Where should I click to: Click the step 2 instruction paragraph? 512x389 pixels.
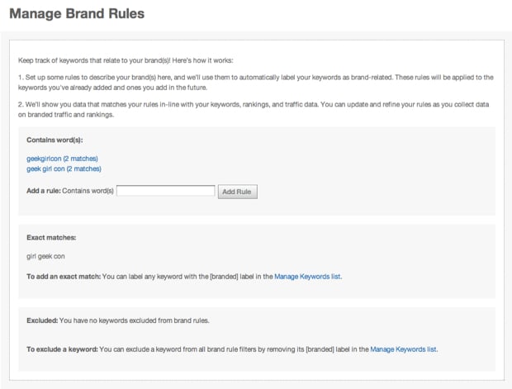(x=254, y=109)
